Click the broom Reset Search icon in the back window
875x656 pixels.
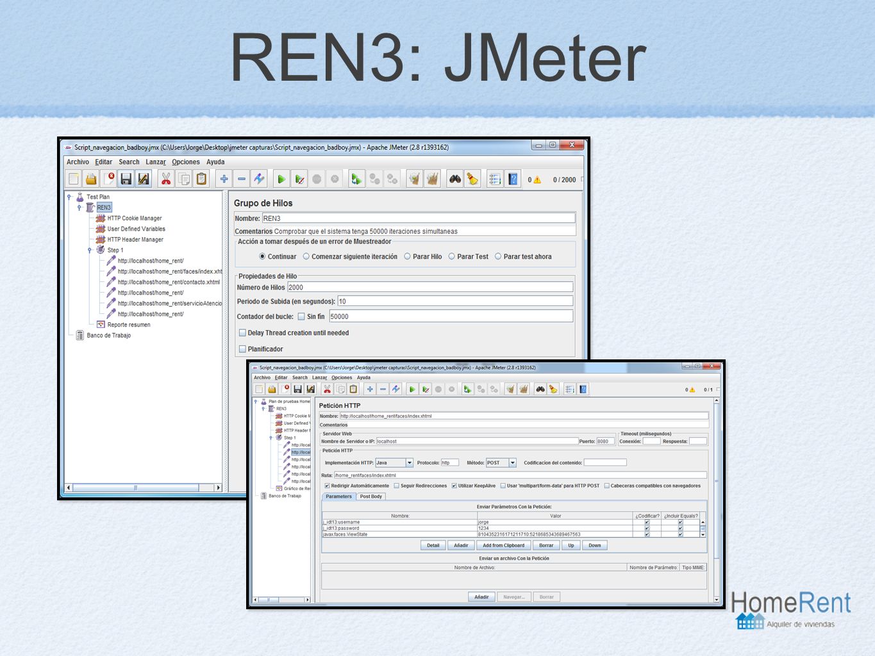472,179
